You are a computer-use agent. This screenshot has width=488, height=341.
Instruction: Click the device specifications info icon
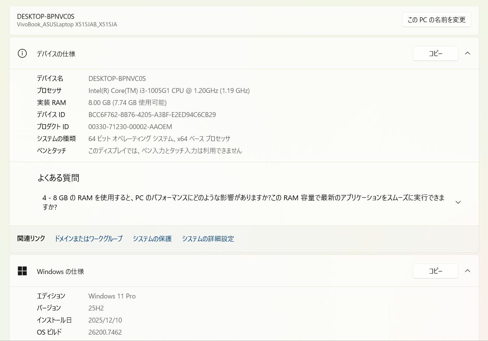click(22, 53)
